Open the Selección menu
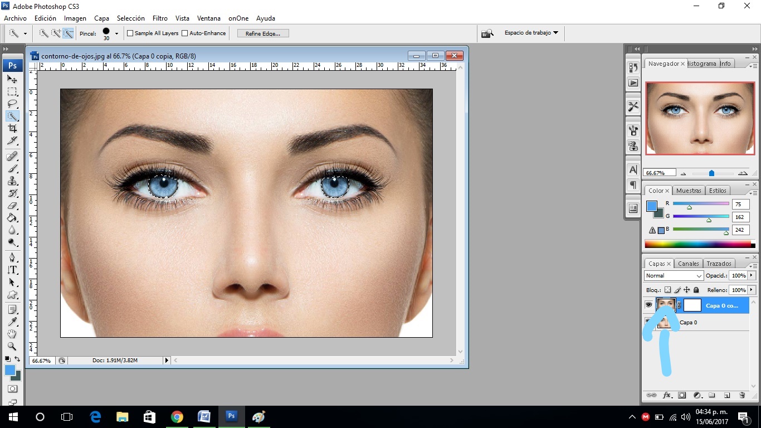The width and height of the screenshot is (761, 428). [x=131, y=18]
